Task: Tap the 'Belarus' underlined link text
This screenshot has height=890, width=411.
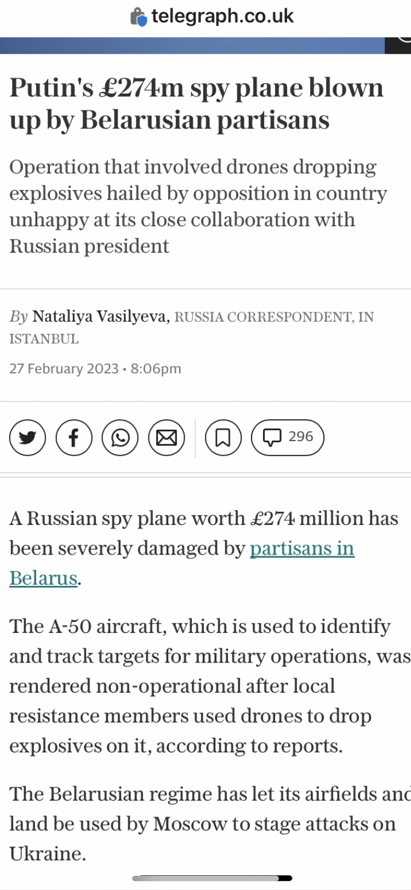Action: pos(43,578)
